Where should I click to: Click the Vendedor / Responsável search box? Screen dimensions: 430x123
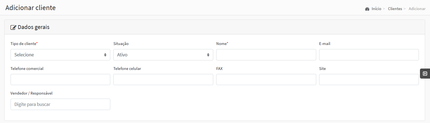coord(60,104)
